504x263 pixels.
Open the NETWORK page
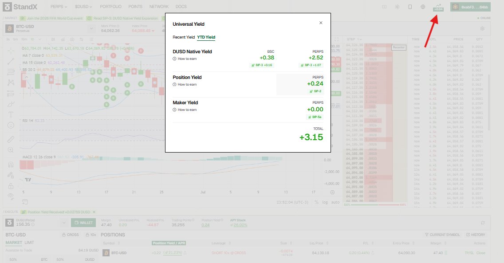159,6
